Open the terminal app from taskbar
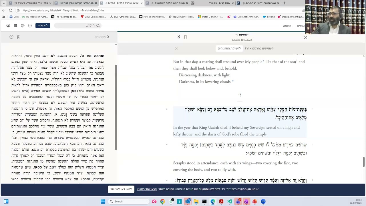366x206 pixels. 204,201
